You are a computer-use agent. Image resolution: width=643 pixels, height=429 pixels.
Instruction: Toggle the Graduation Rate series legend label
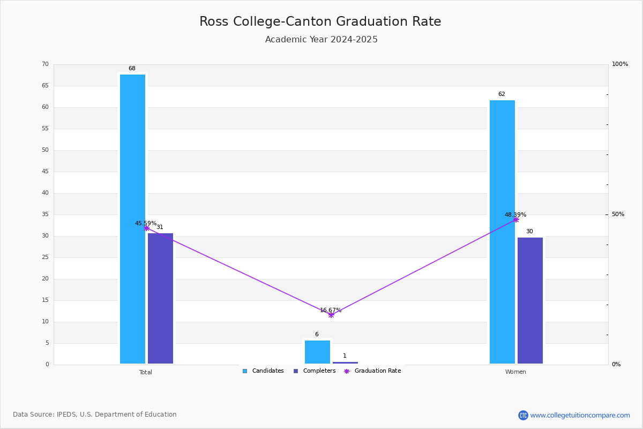[x=378, y=371]
